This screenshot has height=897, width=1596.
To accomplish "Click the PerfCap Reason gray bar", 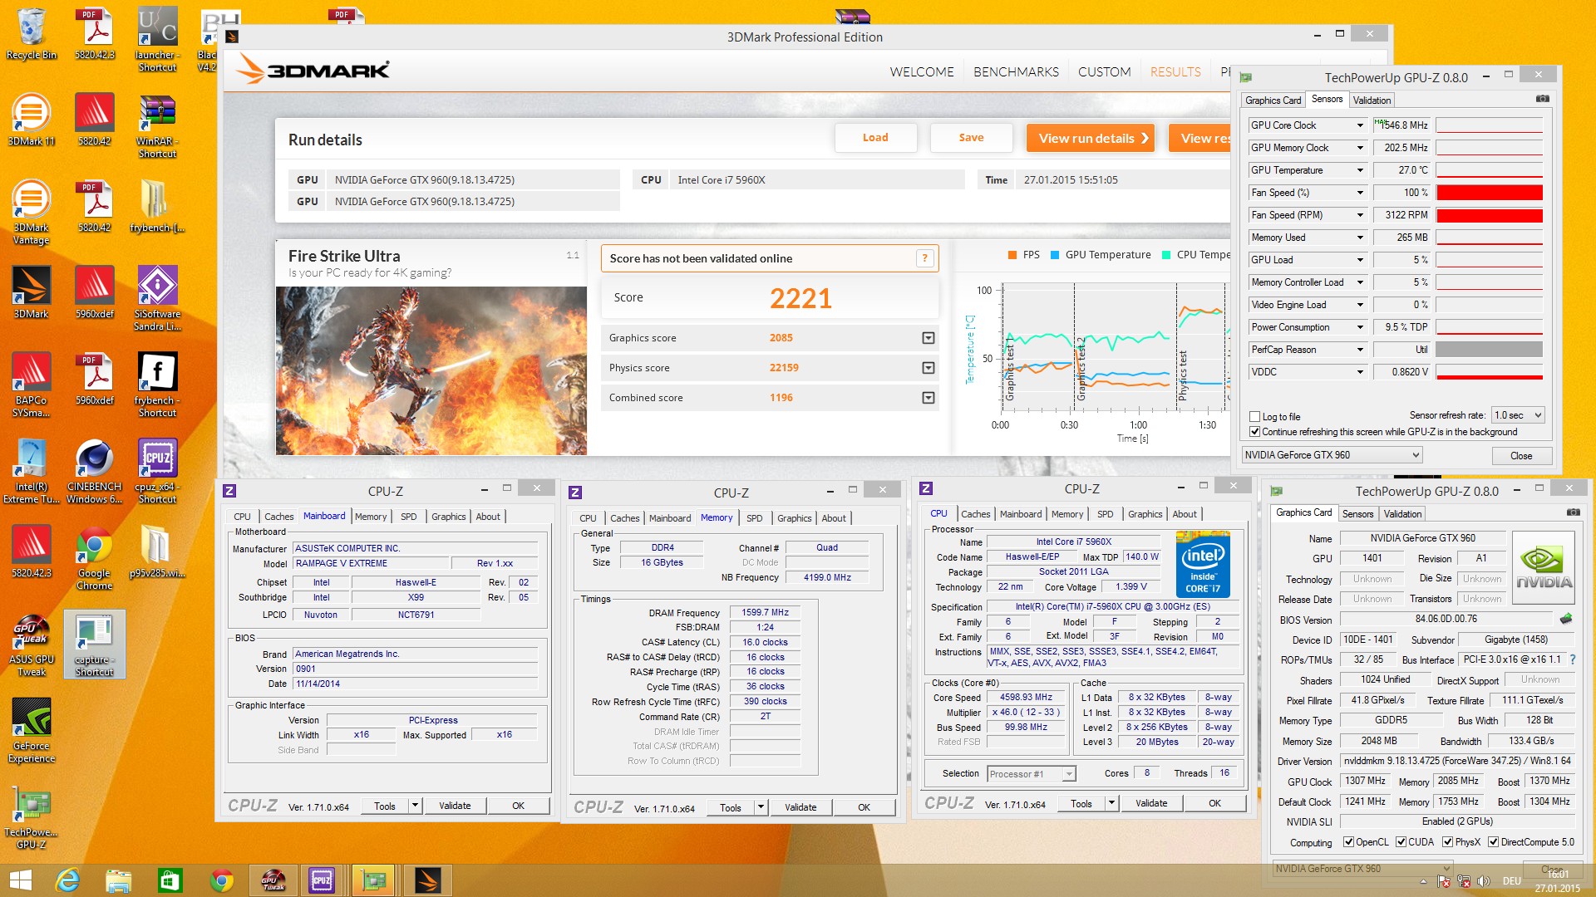I will tap(1489, 350).
